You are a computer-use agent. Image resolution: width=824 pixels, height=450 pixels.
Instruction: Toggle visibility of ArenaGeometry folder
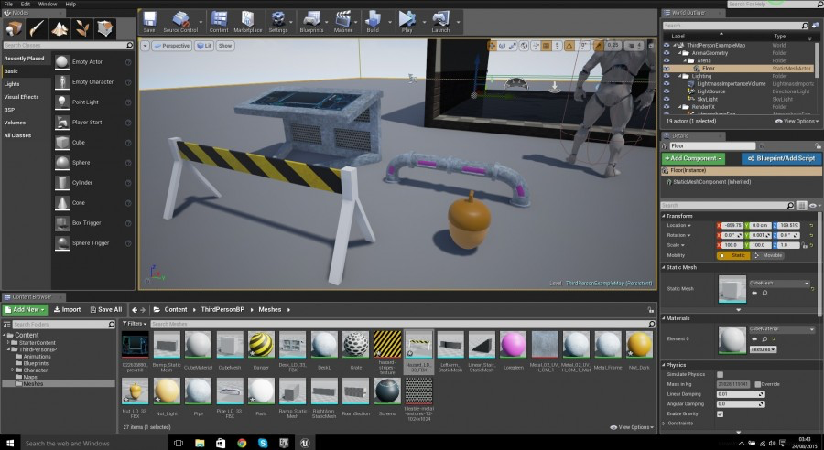click(x=667, y=53)
